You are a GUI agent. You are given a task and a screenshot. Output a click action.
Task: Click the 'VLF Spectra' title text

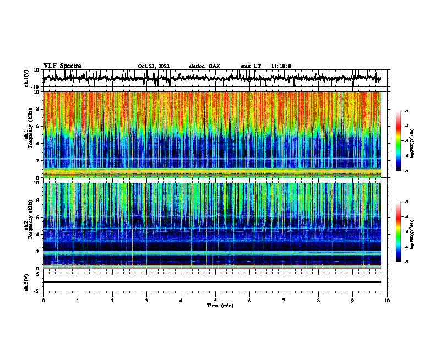click(x=62, y=66)
